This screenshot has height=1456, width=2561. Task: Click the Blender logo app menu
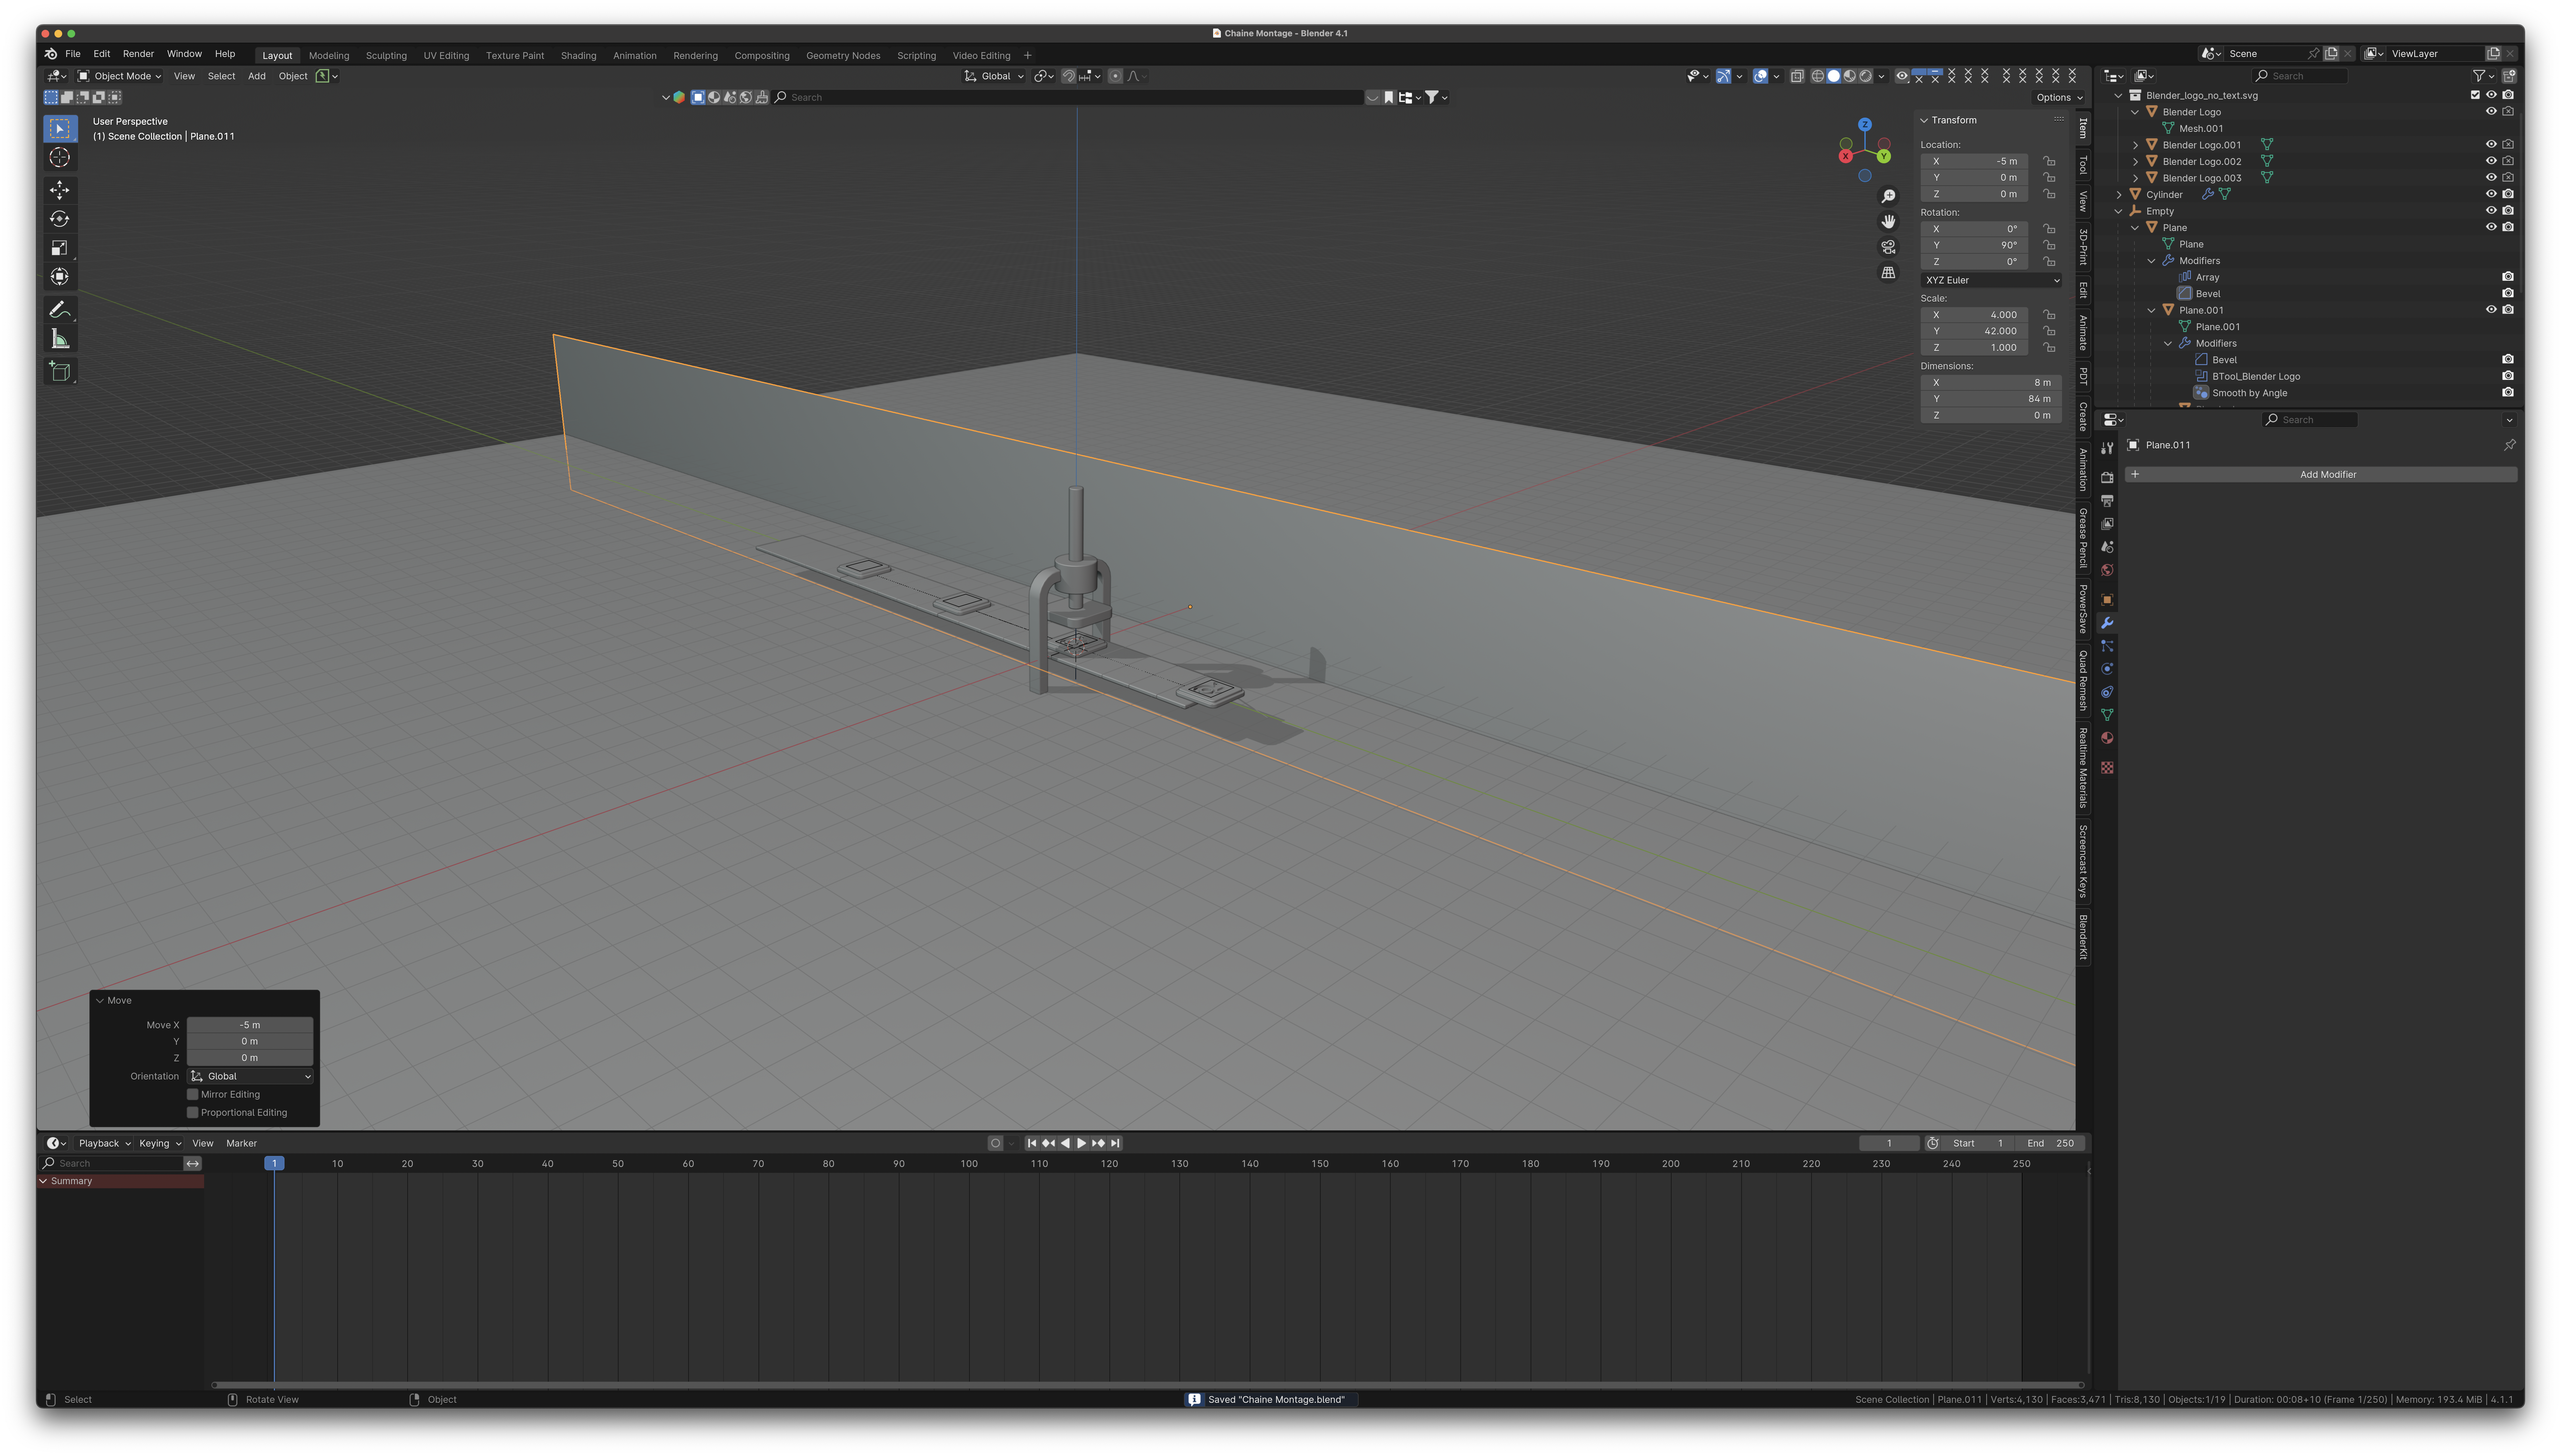51,54
